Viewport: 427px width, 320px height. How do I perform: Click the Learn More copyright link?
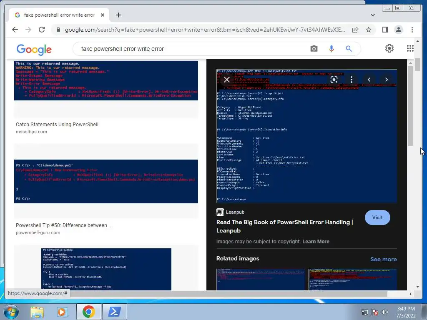pyautogui.click(x=316, y=242)
